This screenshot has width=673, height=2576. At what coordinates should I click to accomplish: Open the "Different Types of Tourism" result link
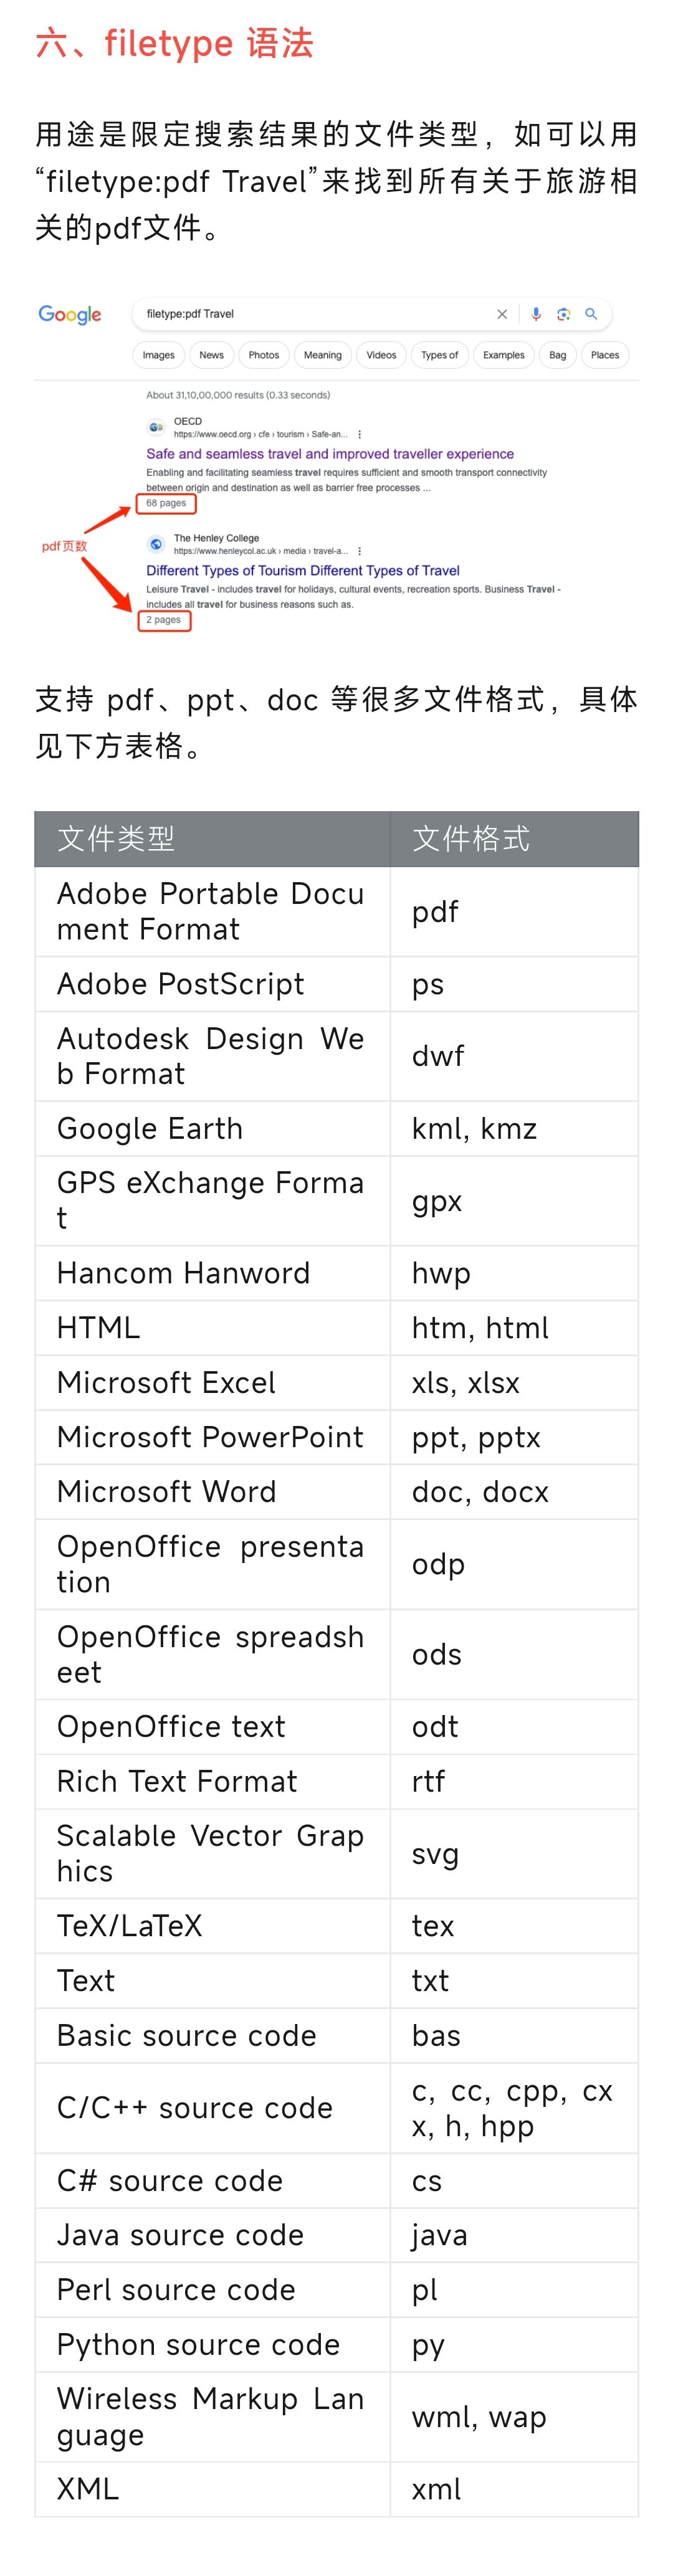pyautogui.click(x=303, y=571)
